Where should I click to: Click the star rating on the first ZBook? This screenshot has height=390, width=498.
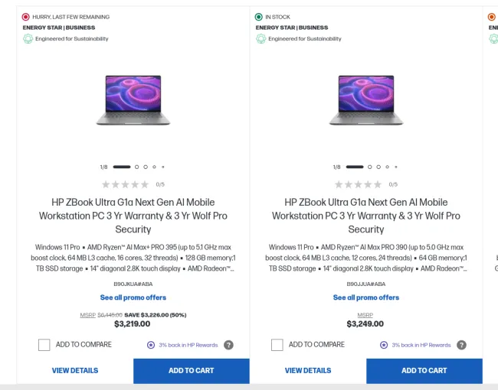[126, 184]
